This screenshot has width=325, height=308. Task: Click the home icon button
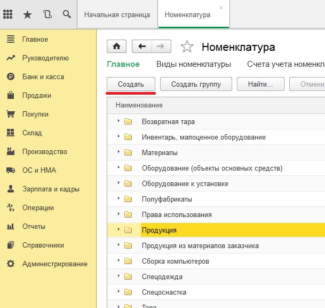(x=117, y=47)
